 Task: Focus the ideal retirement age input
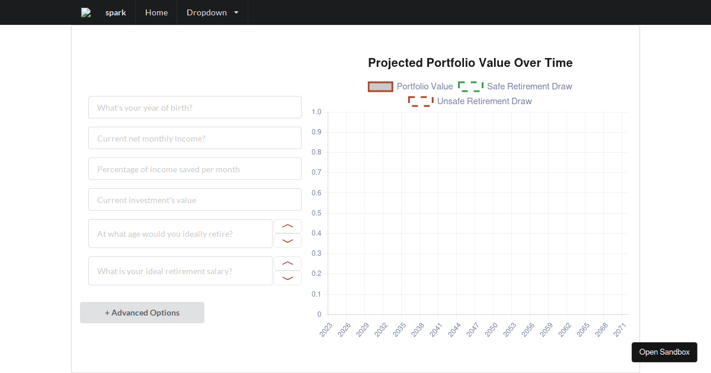point(180,234)
